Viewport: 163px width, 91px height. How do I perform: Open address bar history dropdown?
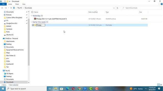point(114,8)
